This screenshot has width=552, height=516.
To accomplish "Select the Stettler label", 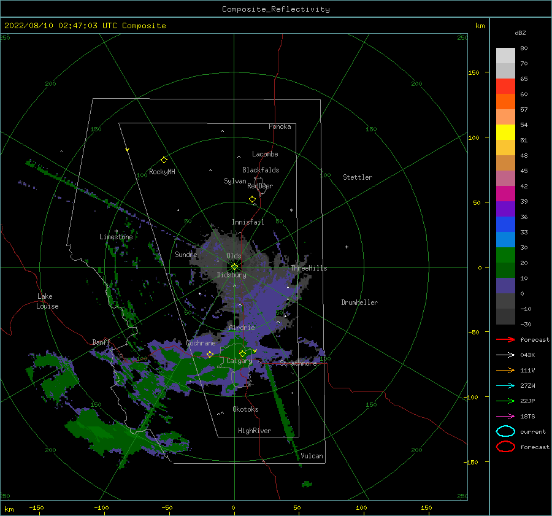I will [x=358, y=177].
